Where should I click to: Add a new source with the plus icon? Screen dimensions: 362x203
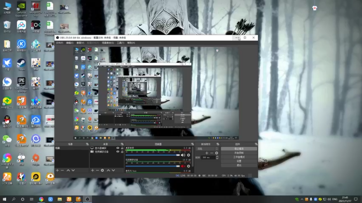click(x=92, y=171)
